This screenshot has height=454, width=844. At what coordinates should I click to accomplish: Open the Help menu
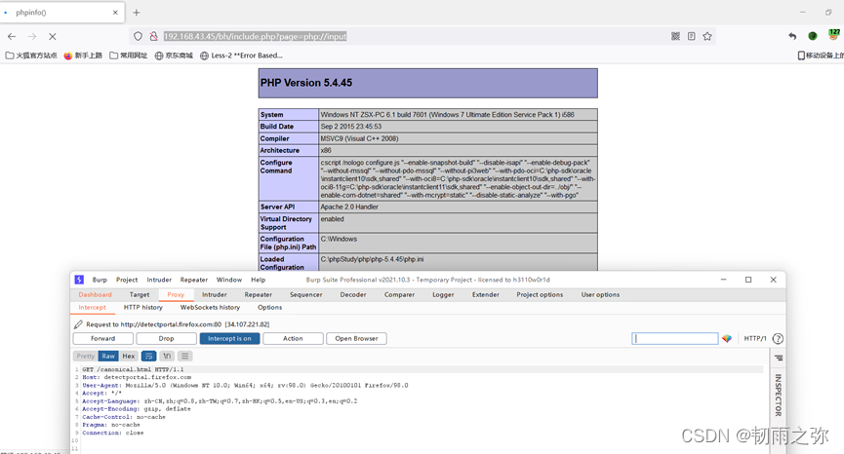coord(259,280)
